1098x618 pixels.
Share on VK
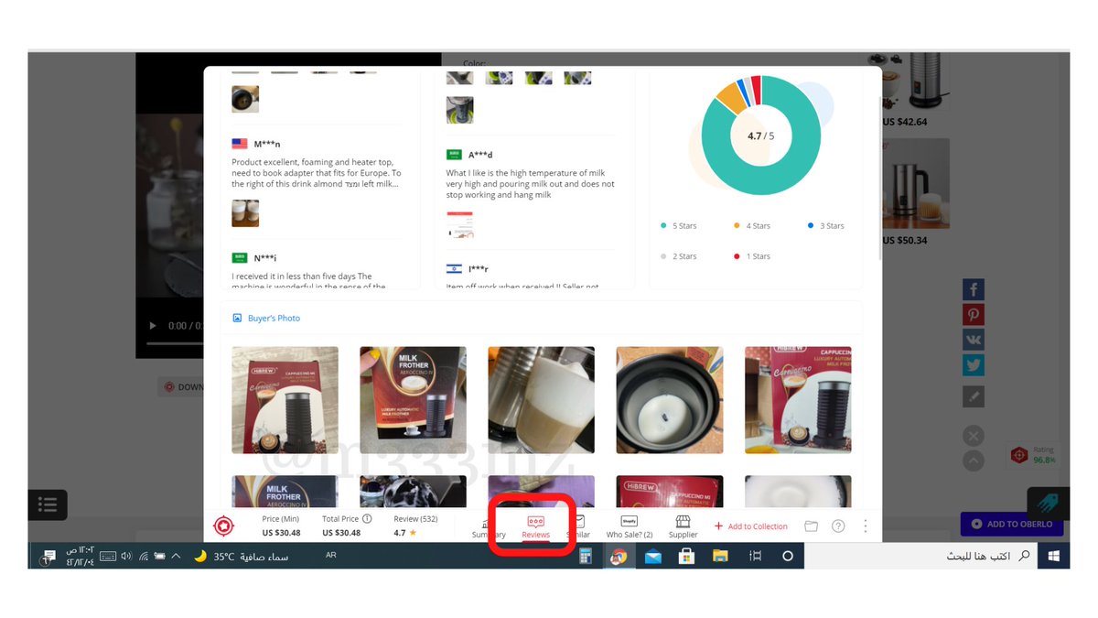click(974, 340)
